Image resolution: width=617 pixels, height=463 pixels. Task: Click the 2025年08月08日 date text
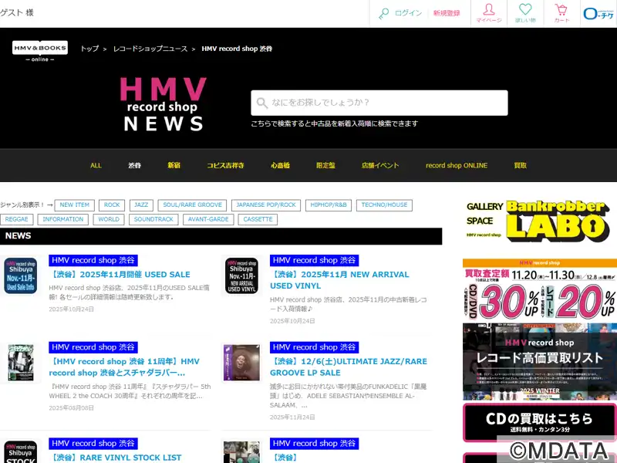point(71,408)
